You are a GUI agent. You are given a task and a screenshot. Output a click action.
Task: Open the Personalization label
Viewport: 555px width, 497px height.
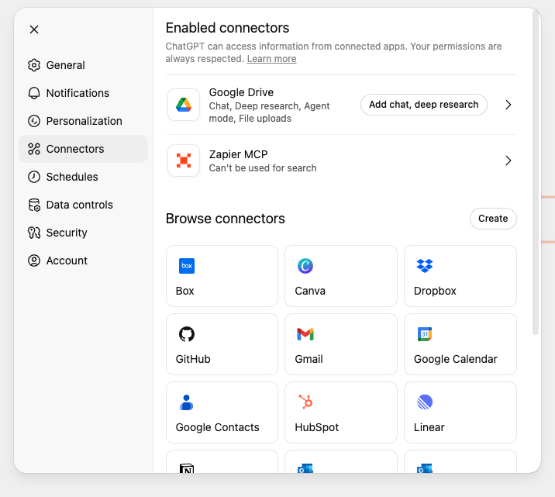coord(84,121)
